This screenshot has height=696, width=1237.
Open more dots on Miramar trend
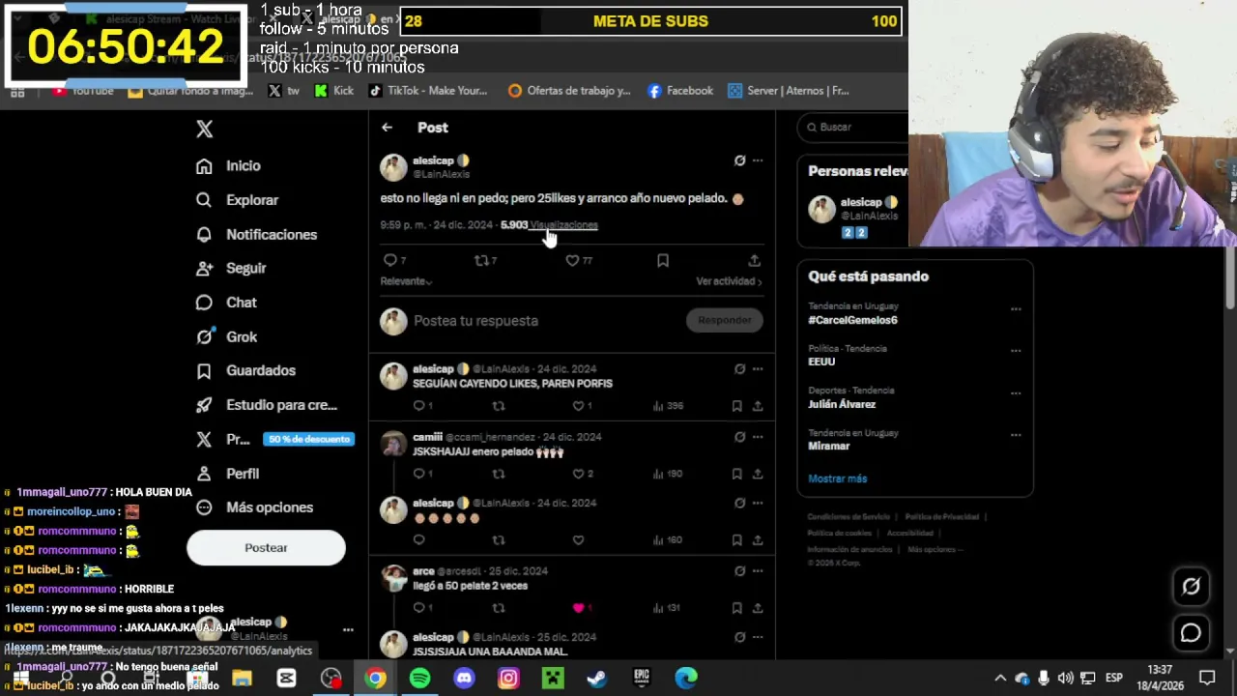point(1016,435)
